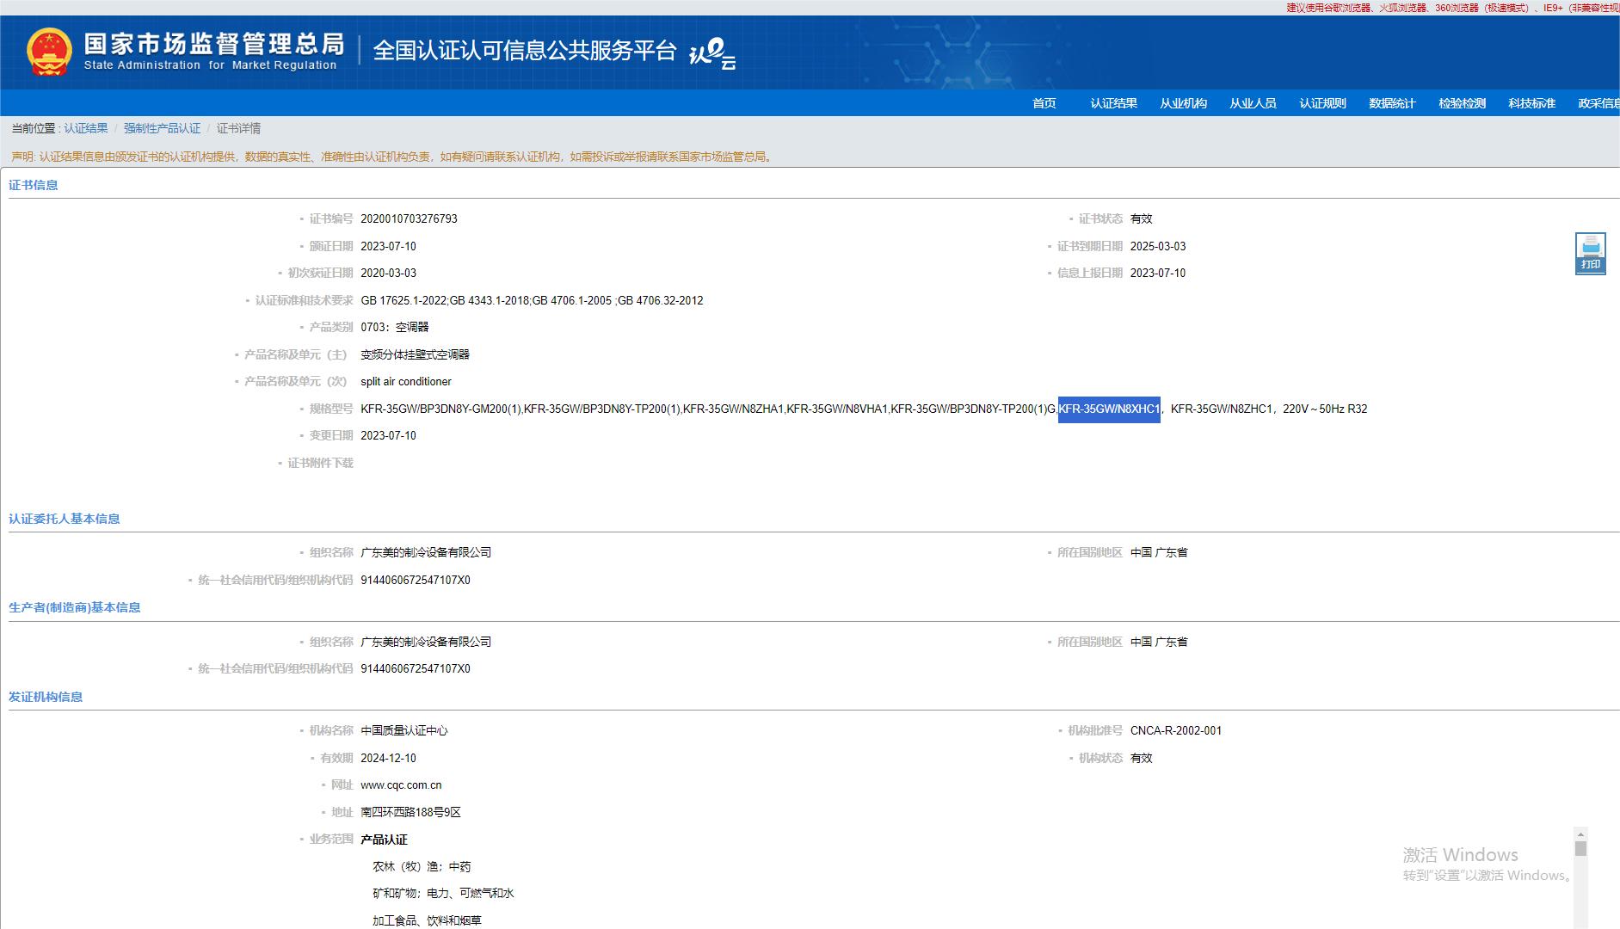The width and height of the screenshot is (1620, 929).
Task: Click address 南四环西路188号9区
Action: (x=410, y=812)
